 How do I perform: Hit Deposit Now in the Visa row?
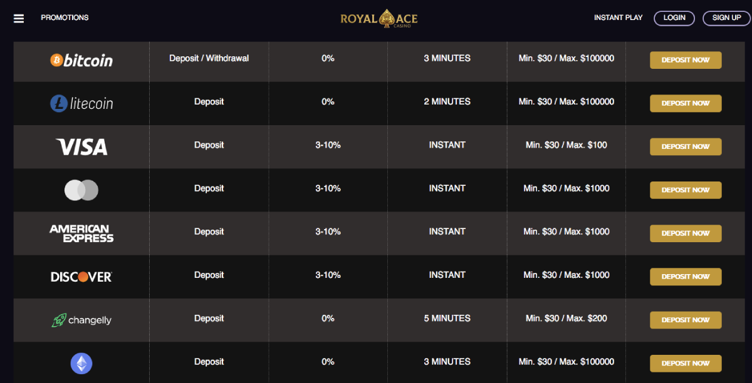(686, 146)
